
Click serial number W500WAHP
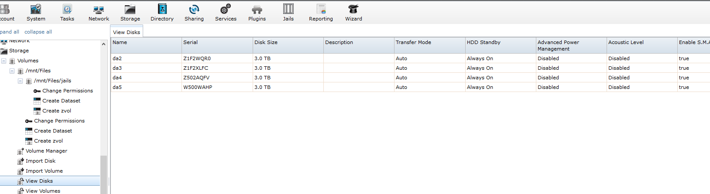tap(198, 87)
